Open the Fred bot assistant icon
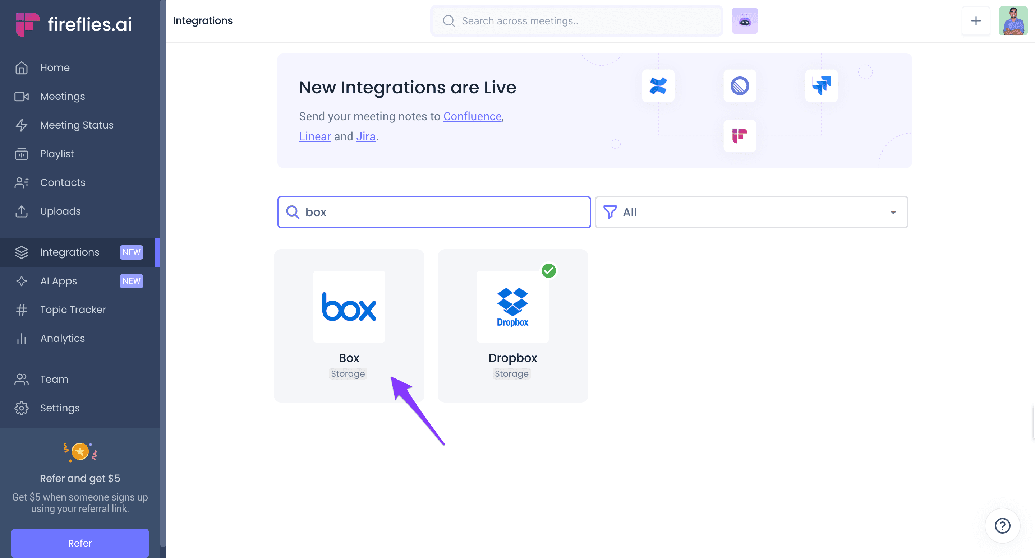 pos(745,21)
